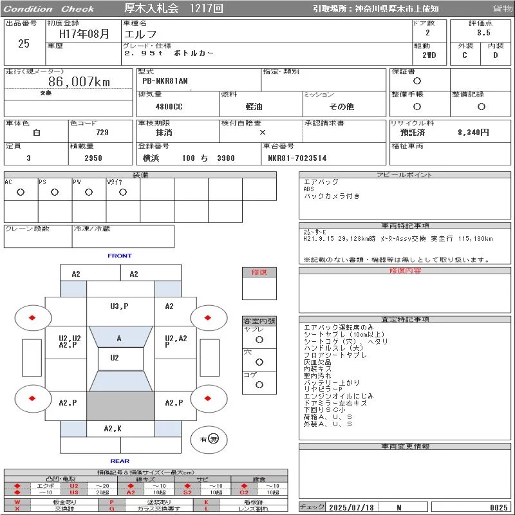Click registration number '横浜 100 ち 3980'
This screenshot has width=515, height=515.
(x=189, y=158)
